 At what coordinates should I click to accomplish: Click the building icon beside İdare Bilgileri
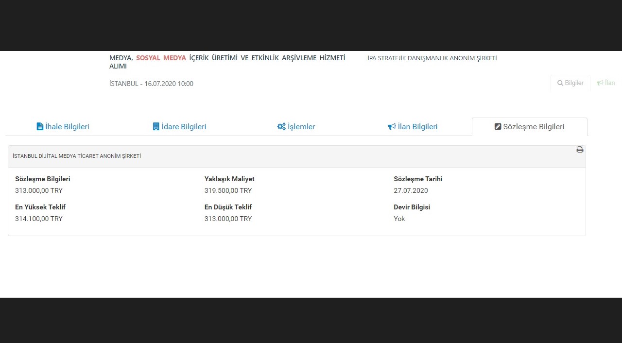tap(156, 127)
